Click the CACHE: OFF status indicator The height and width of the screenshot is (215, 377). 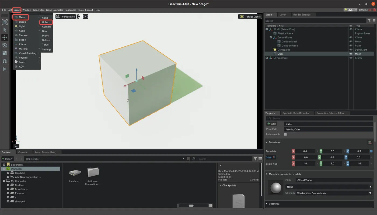tap(368, 10)
